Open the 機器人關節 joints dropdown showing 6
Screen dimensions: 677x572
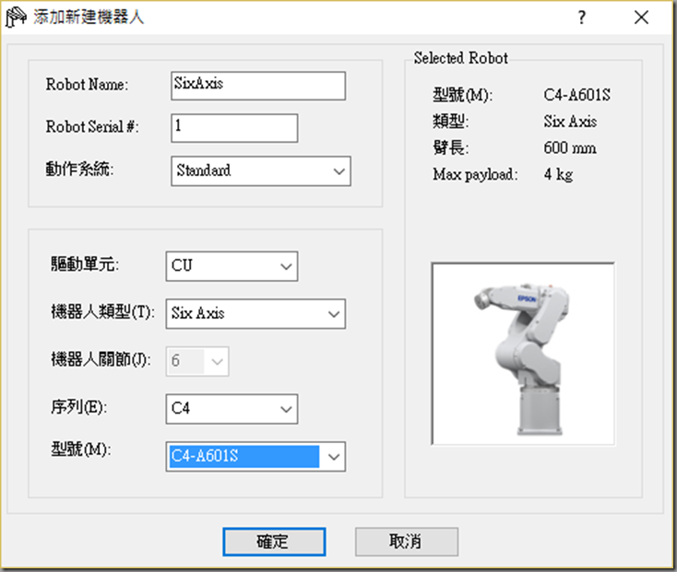(197, 361)
